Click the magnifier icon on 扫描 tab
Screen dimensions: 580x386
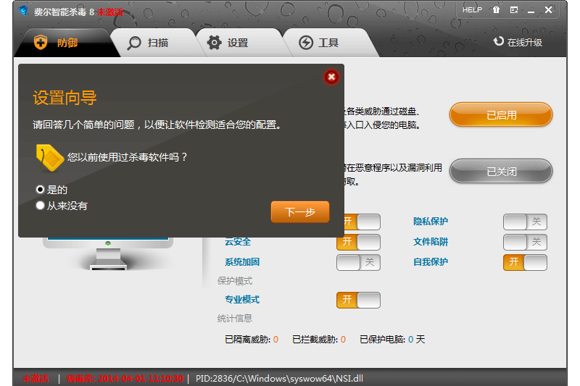click(134, 43)
